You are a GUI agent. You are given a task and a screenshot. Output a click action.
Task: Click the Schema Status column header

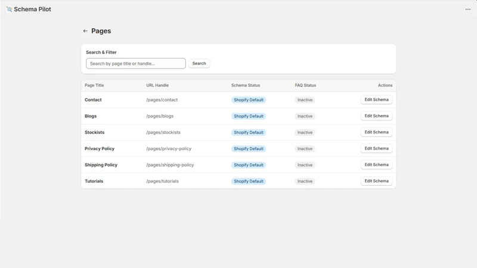(x=246, y=85)
